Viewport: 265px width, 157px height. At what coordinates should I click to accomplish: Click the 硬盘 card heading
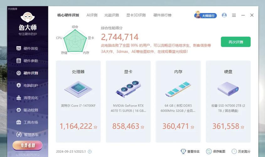tap(228, 72)
